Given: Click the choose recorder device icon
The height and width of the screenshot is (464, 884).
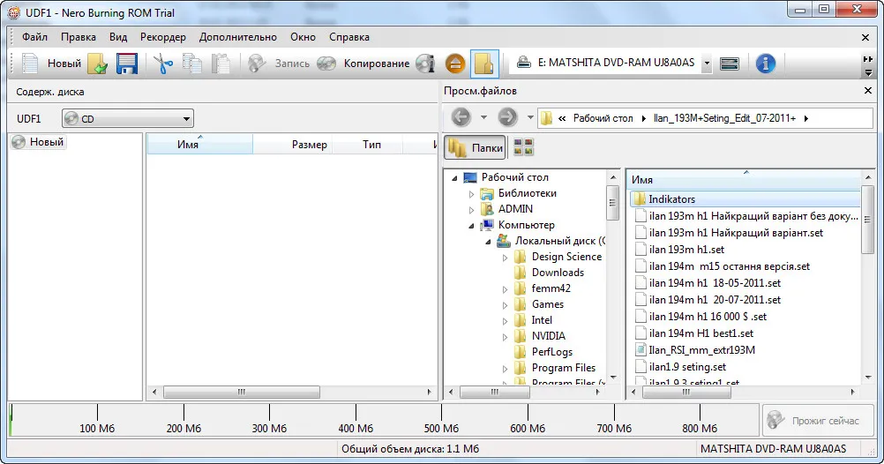Looking at the screenshot, I should coord(730,64).
